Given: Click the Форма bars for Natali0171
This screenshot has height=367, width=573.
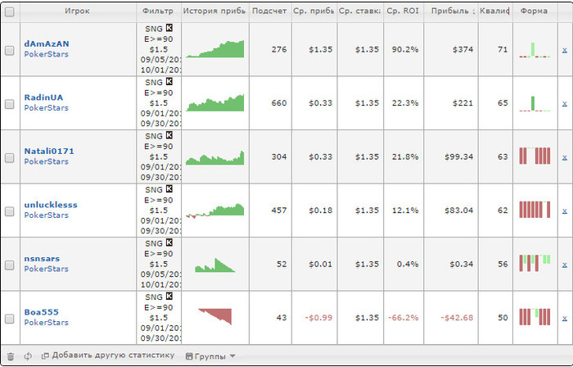Looking at the screenshot, I should coord(535,156).
